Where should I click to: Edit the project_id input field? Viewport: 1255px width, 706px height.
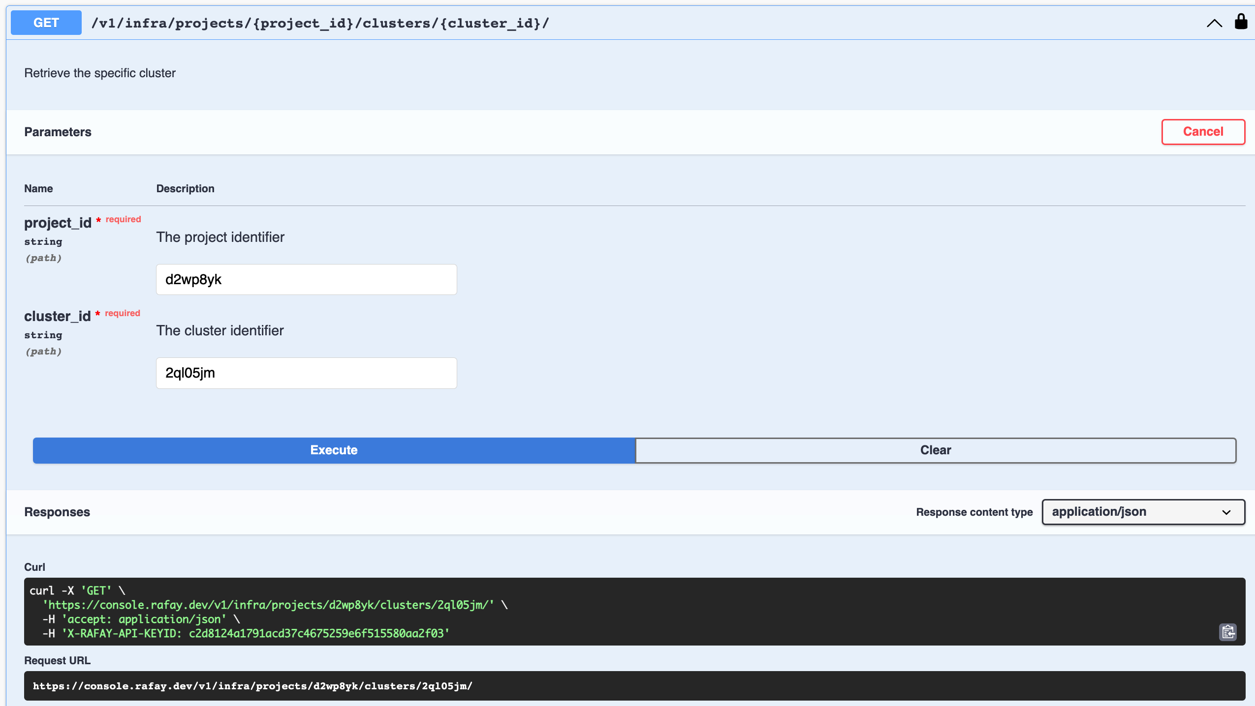tap(307, 280)
